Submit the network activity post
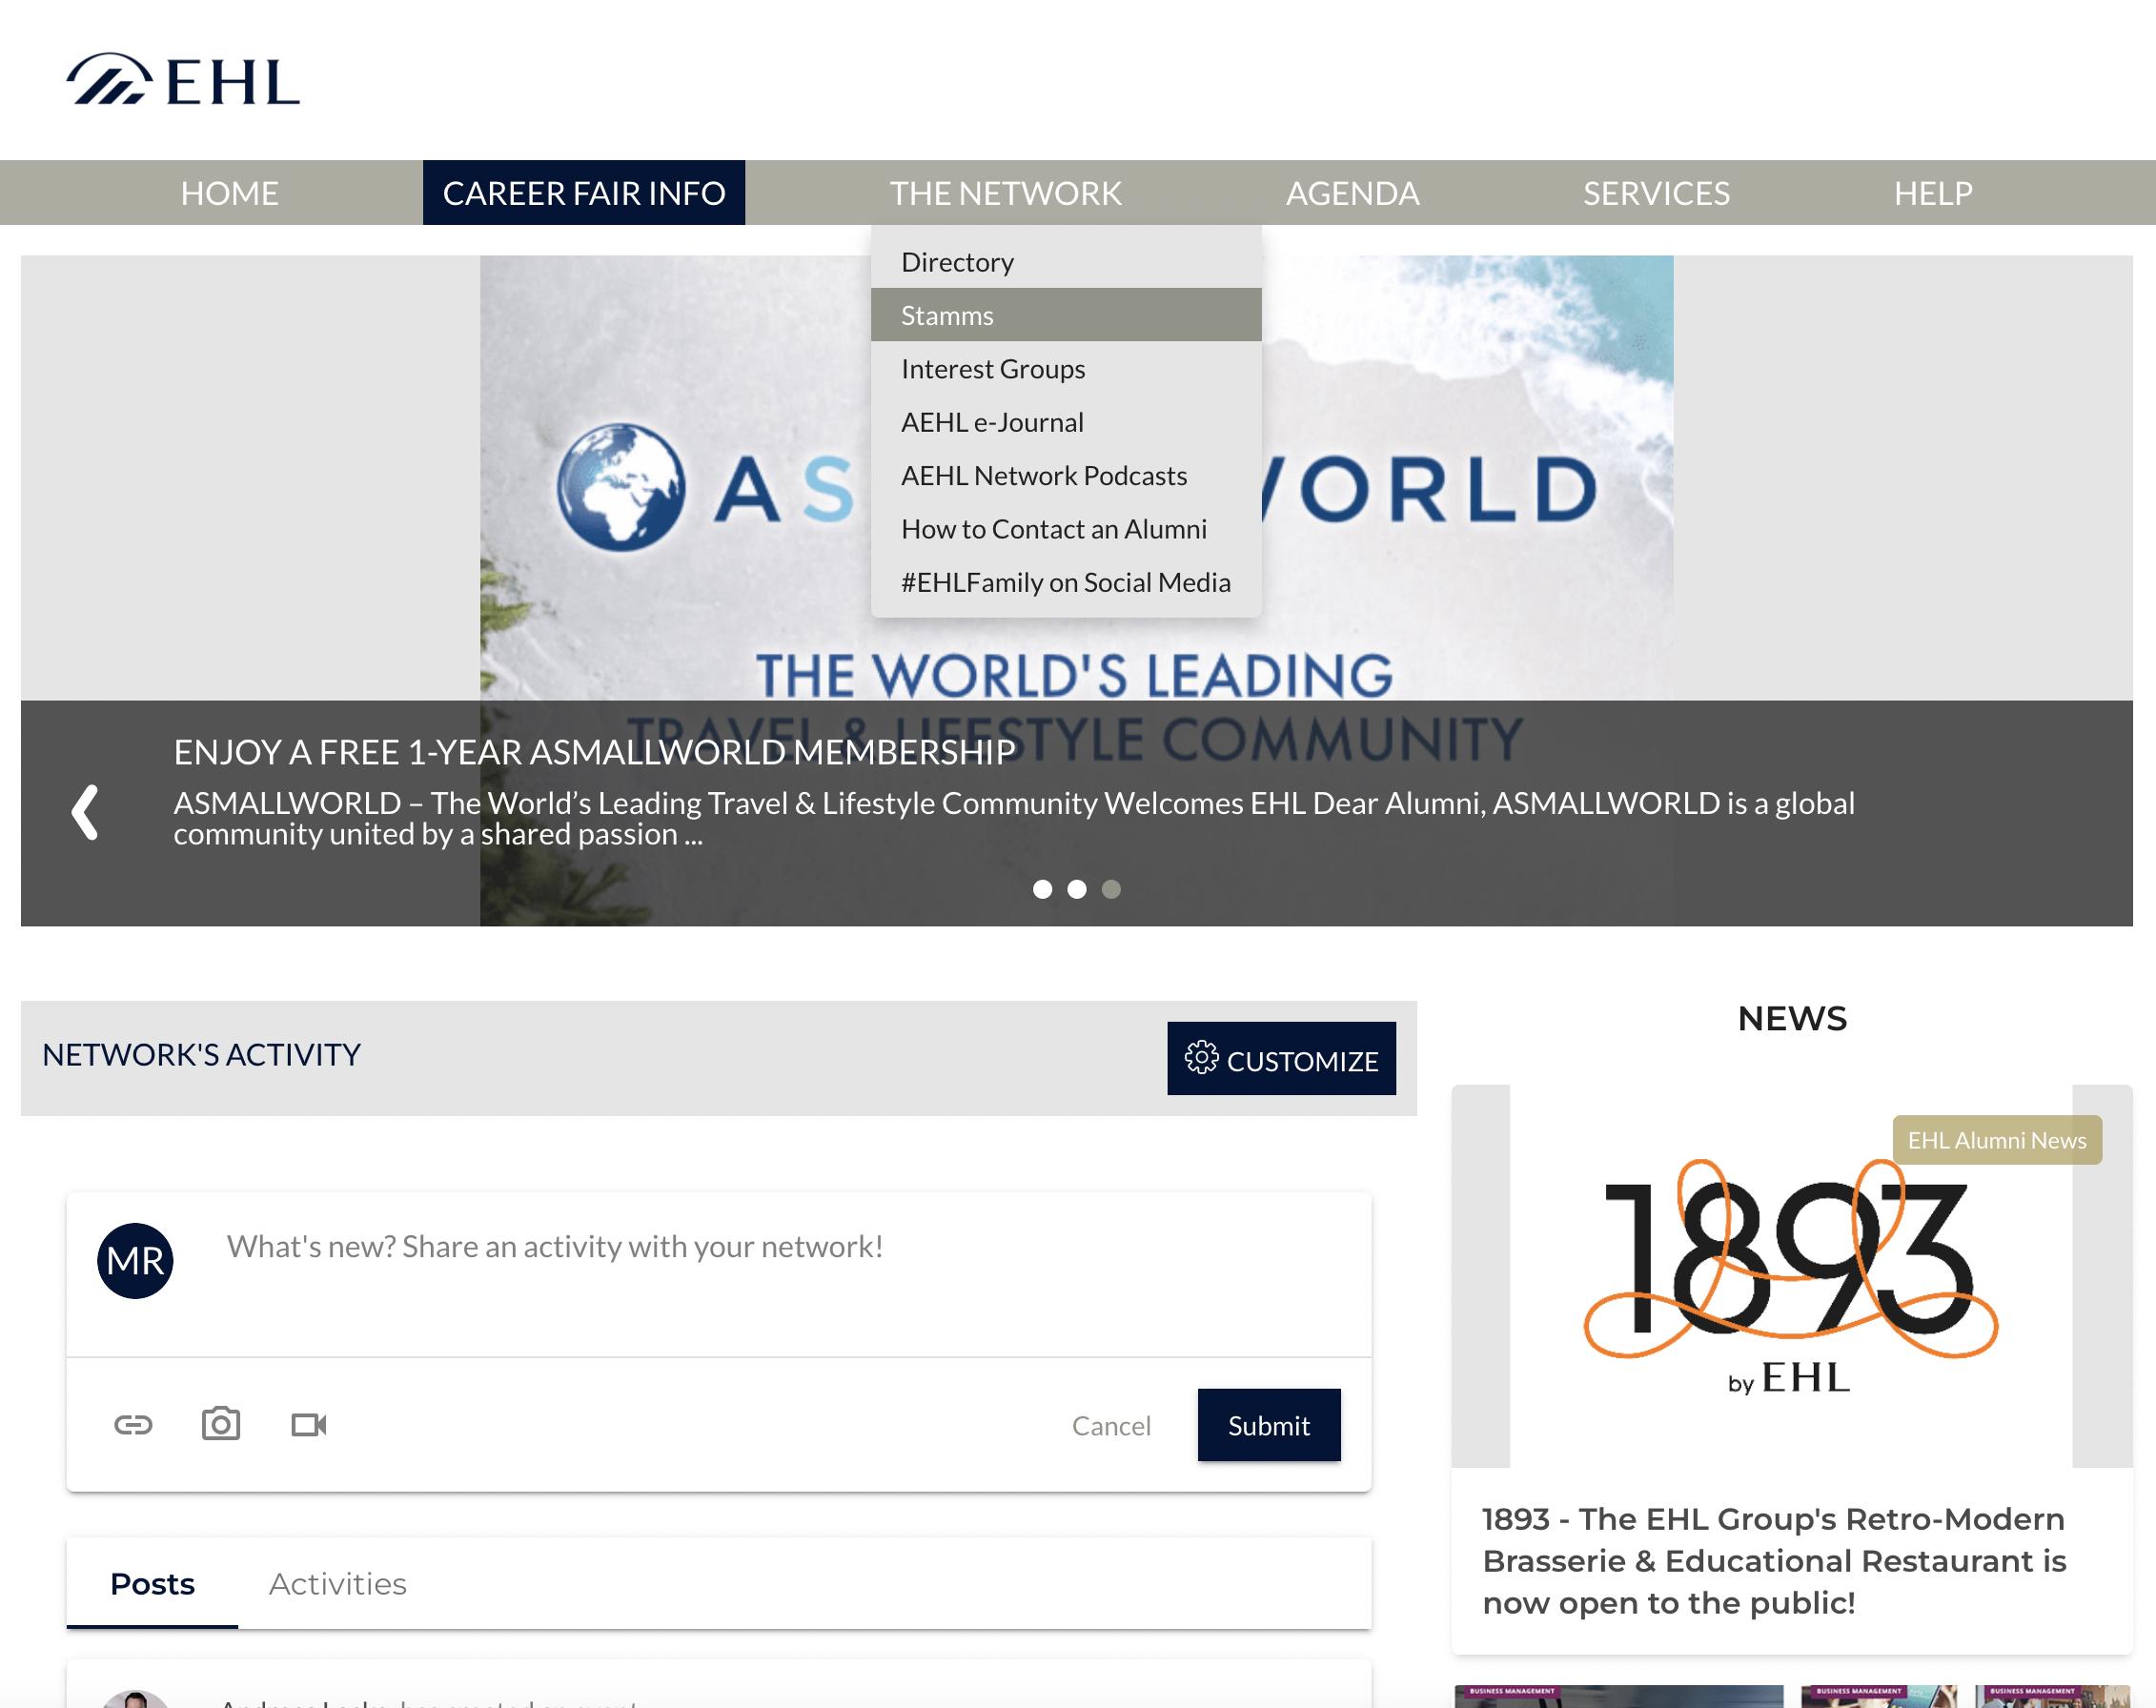Image resolution: width=2156 pixels, height=1708 pixels. pyautogui.click(x=1268, y=1425)
